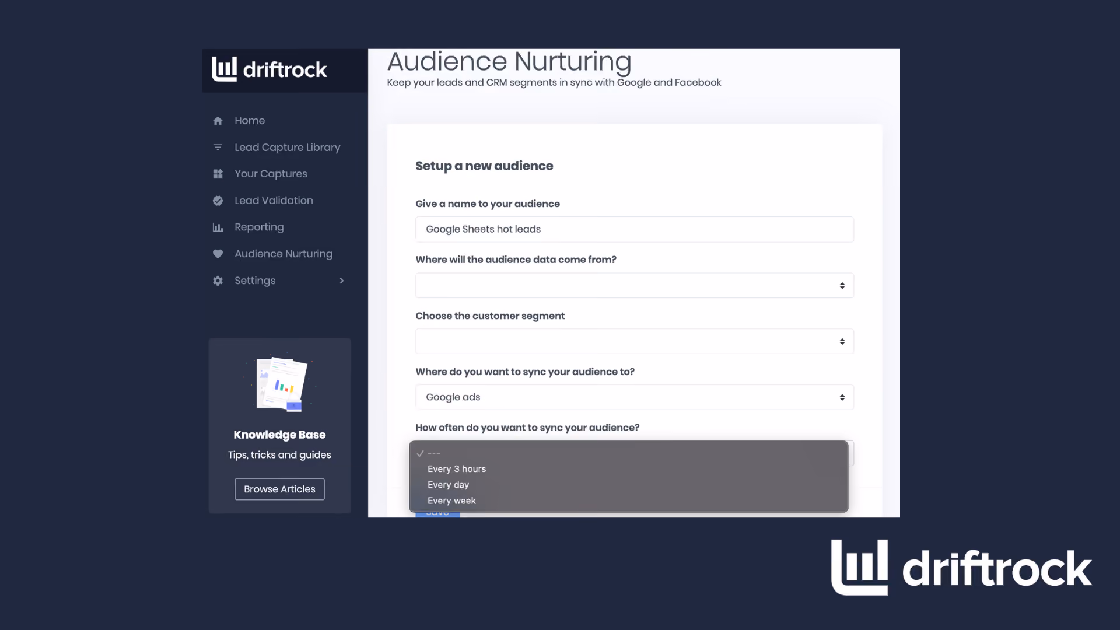Screen dimensions: 1120x630
Task: Expand the Settings submenu chevron
Action: [342, 281]
